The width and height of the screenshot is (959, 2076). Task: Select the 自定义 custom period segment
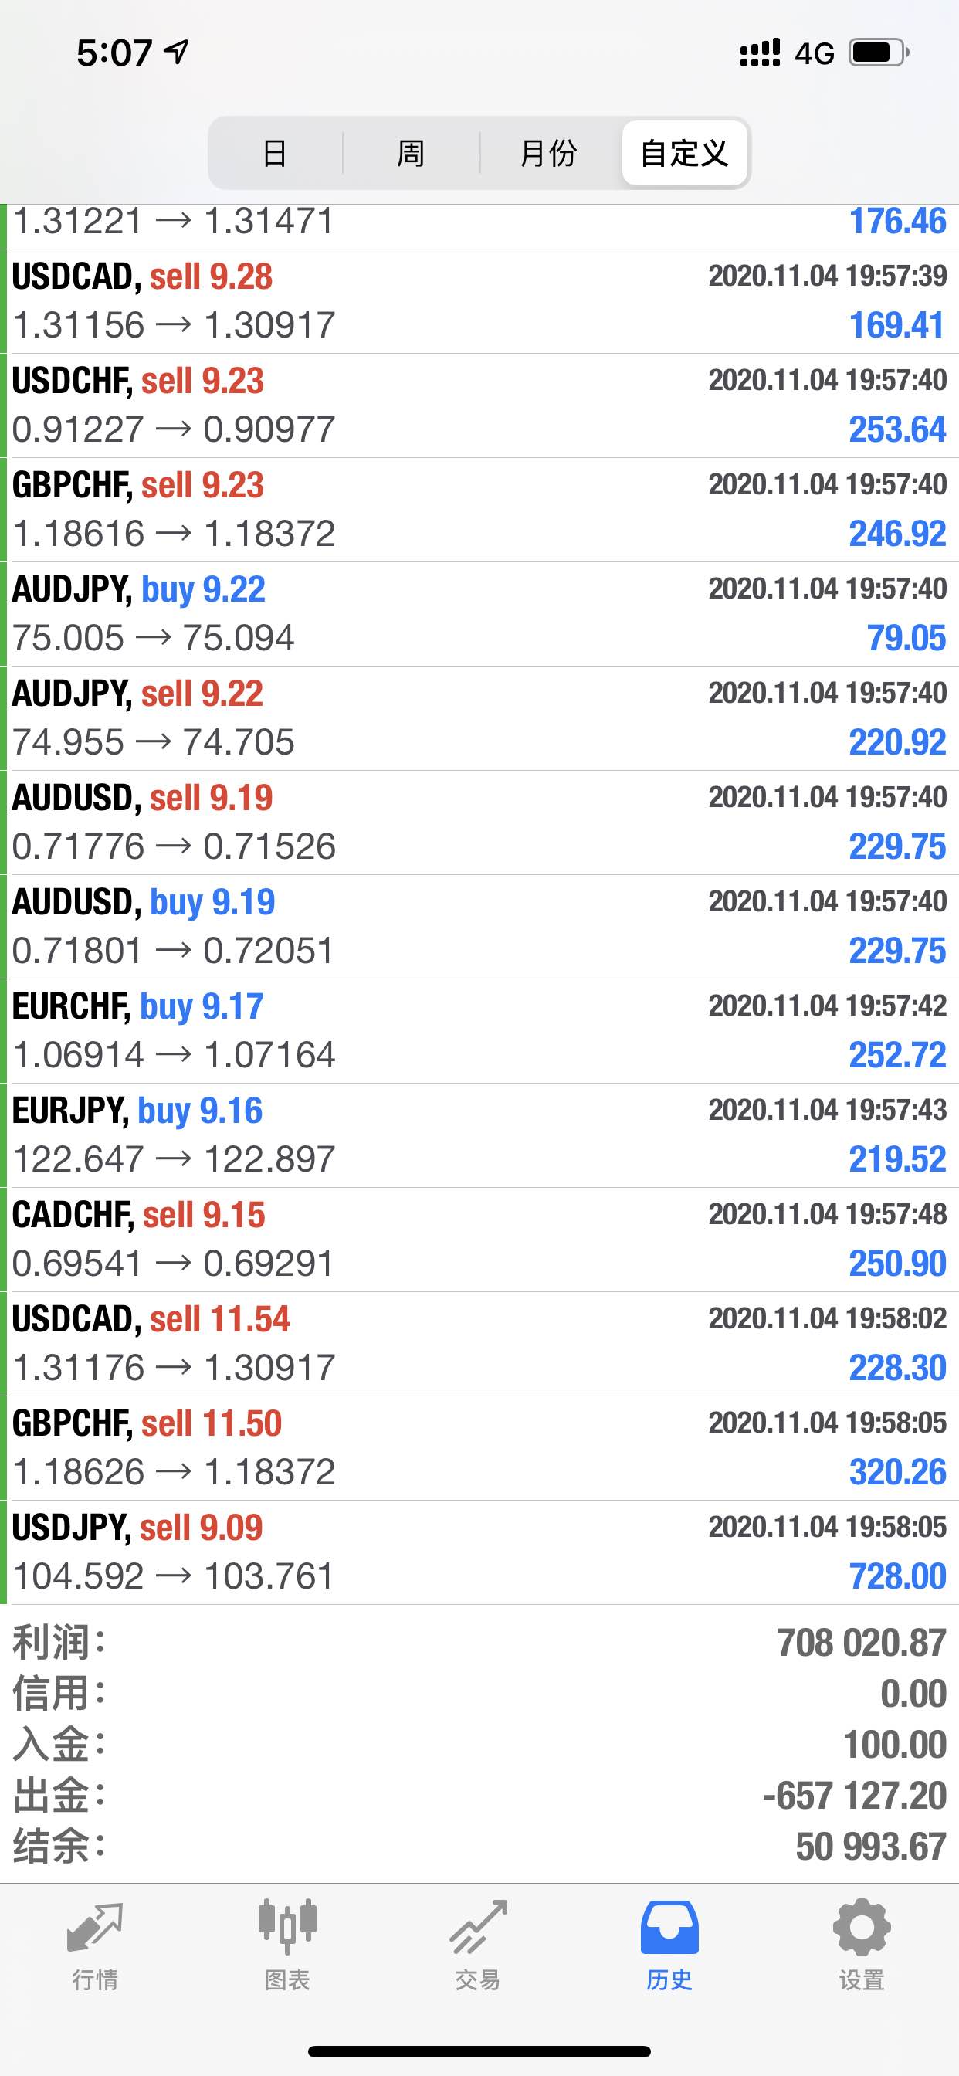pos(685,152)
